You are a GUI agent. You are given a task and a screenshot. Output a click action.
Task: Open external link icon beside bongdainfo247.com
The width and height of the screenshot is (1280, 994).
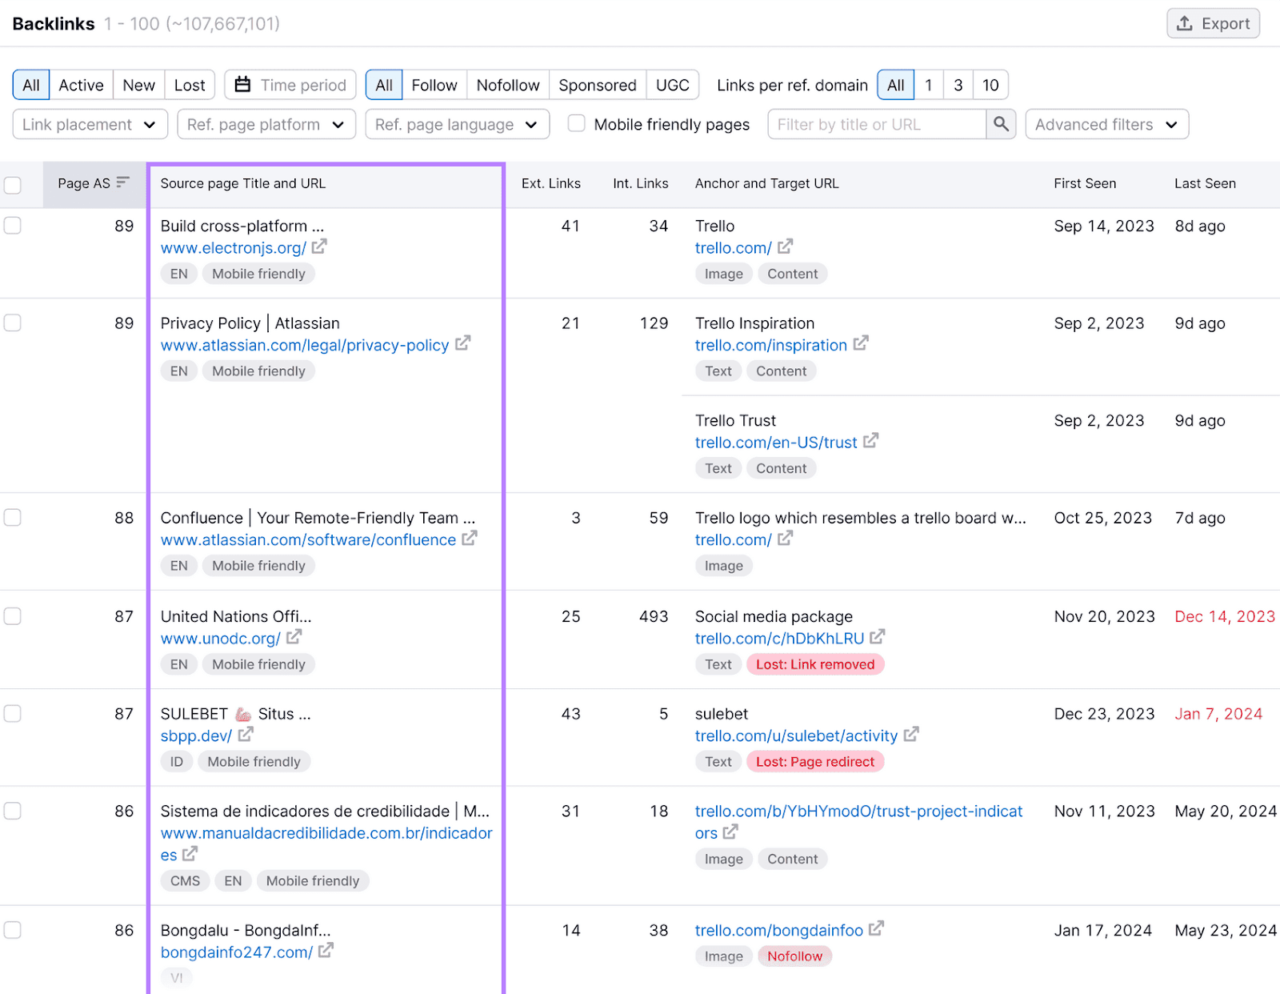click(326, 952)
